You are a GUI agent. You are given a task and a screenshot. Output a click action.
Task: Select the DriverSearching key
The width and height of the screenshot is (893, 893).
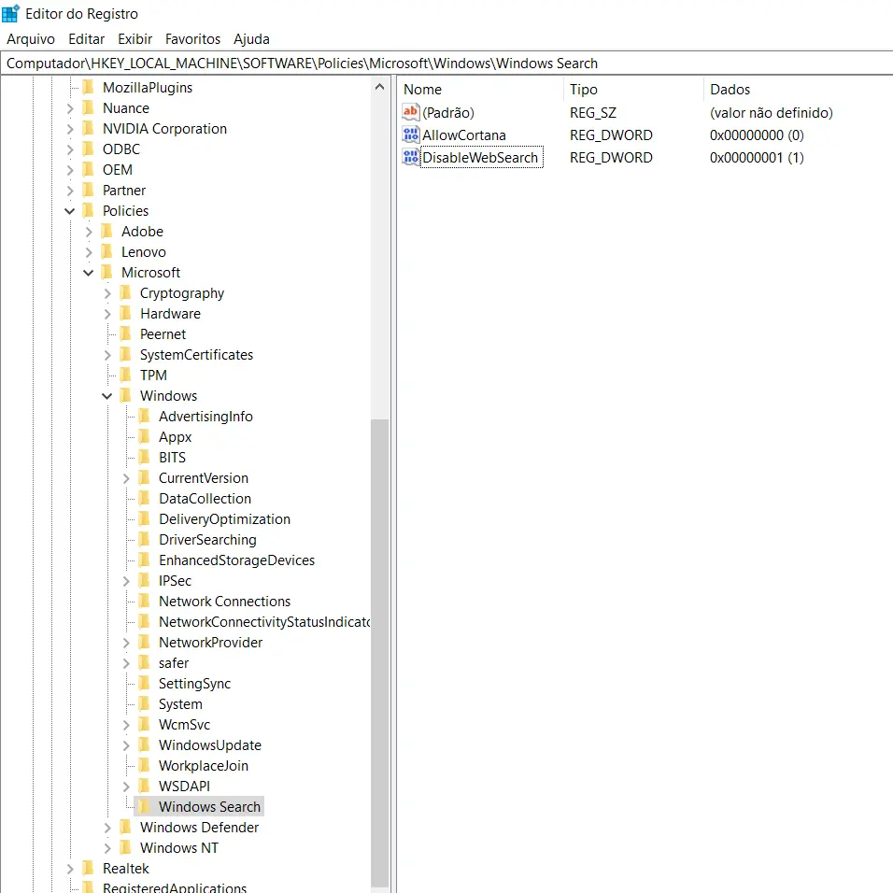tap(207, 539)
